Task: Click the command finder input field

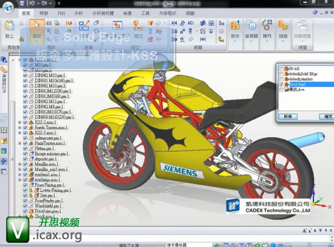Action: [189, 245]
